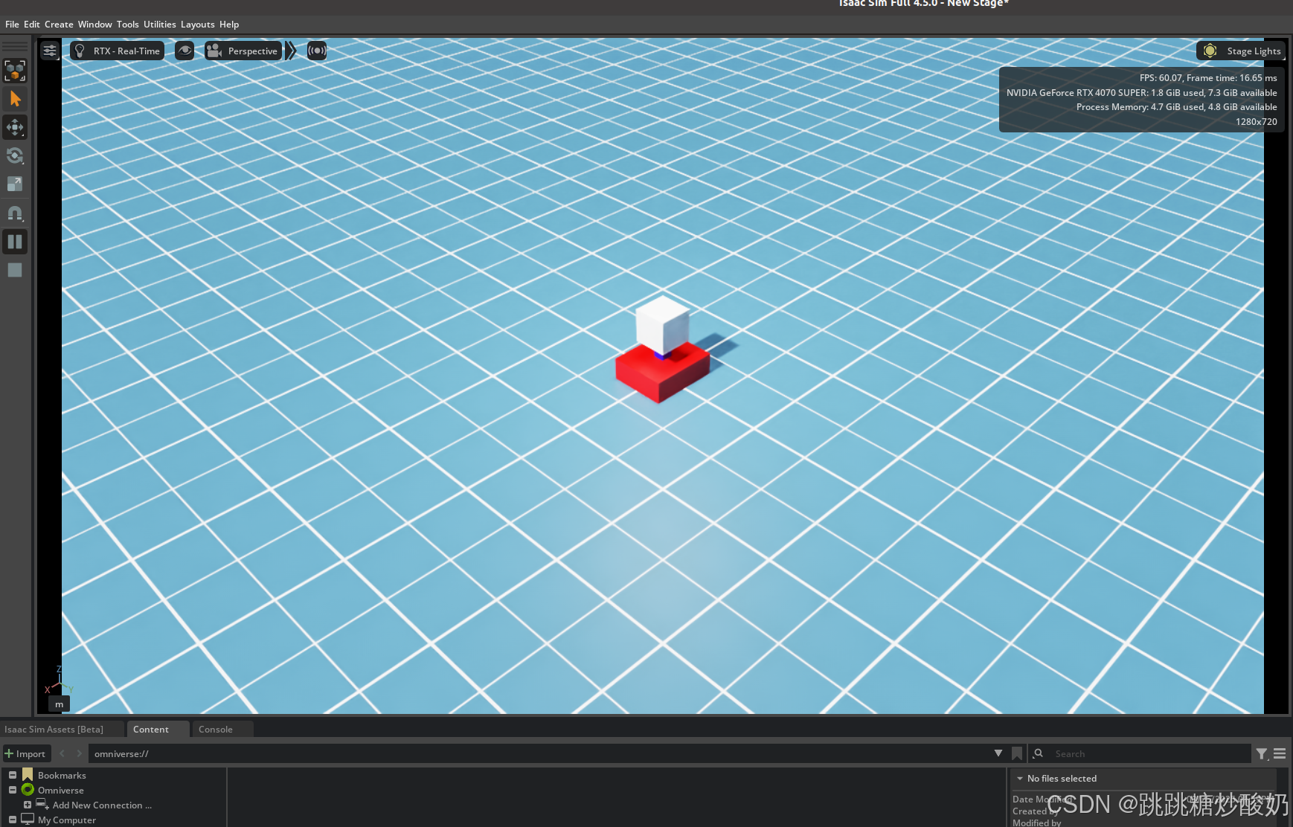Viewport: 1293px width, 827px height.
Task: Click the search magnifier icon
Action: (1039, 753)
